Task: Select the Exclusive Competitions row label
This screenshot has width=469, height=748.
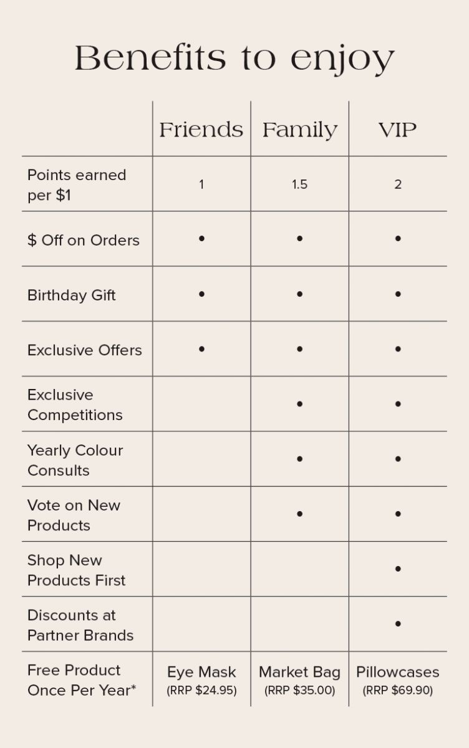Action: (75, 405)
